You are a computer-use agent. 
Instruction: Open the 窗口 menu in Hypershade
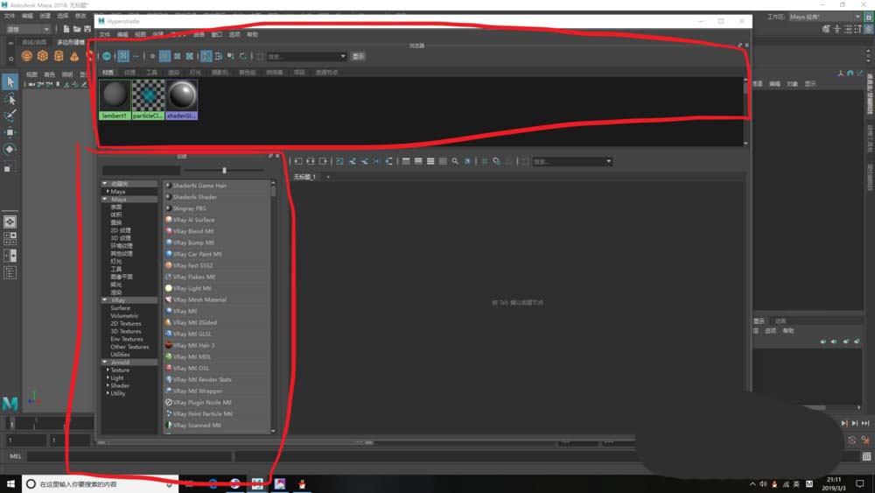[x=216, y=35]
